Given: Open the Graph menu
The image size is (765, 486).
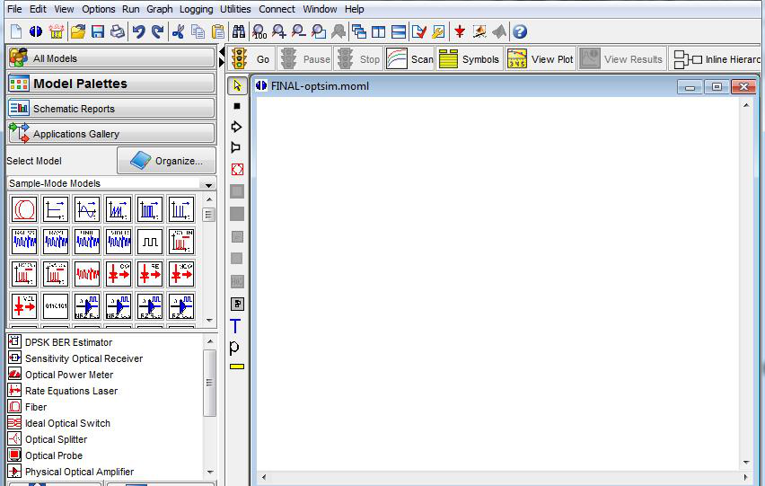Looking at the screenshot, I should tap(160, 9).
